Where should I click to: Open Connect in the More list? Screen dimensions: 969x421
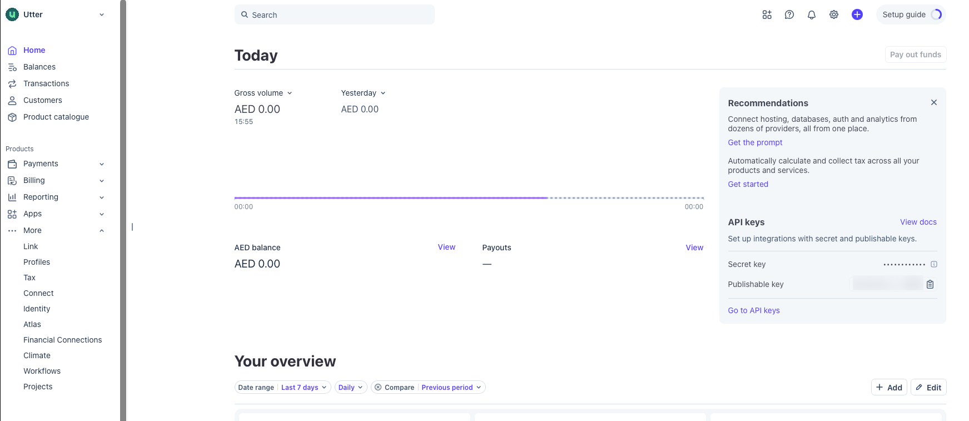pyautogui.click(x=38, y=293)
